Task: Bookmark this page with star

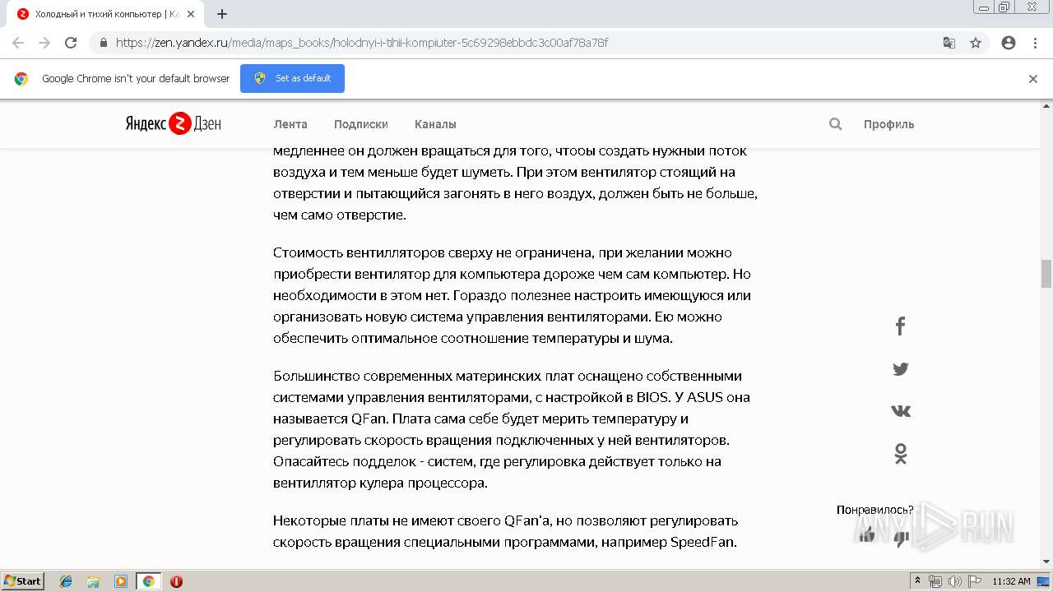Action: (976, 43)
